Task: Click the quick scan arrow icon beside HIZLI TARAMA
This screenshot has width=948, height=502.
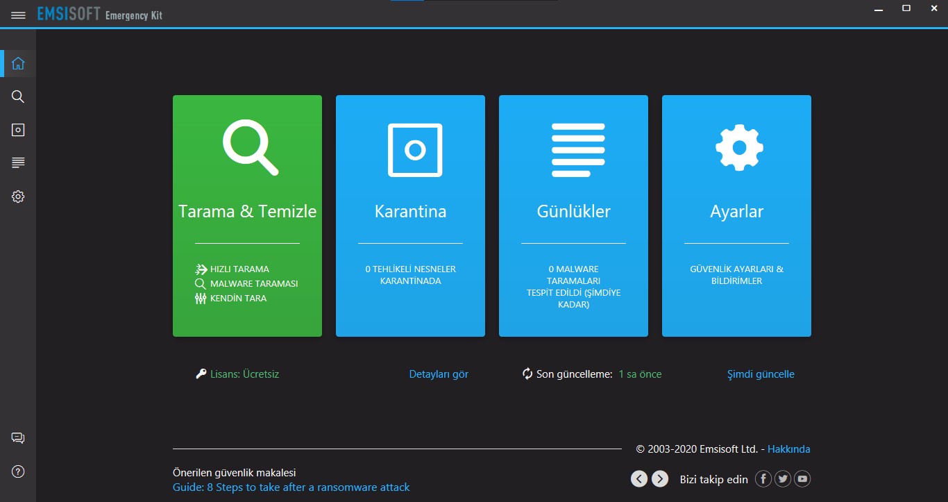Action: pyautogui.click(x=201, y=269)
